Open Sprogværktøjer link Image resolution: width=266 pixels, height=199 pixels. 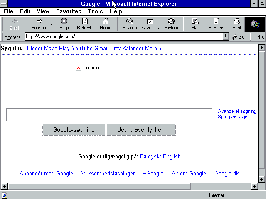click(x=234, y=116)
